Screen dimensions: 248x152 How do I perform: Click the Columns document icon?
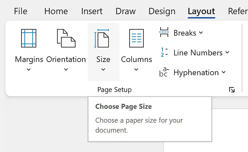click(x=137, y=38)
